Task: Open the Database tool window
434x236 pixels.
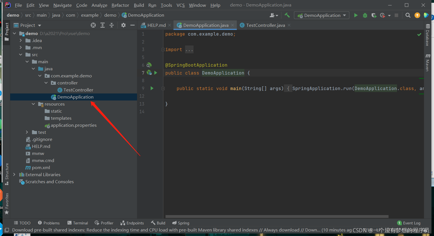Action: click(x=428, y=35)
